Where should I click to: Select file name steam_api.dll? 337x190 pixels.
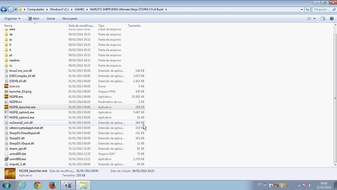[18, 149]
